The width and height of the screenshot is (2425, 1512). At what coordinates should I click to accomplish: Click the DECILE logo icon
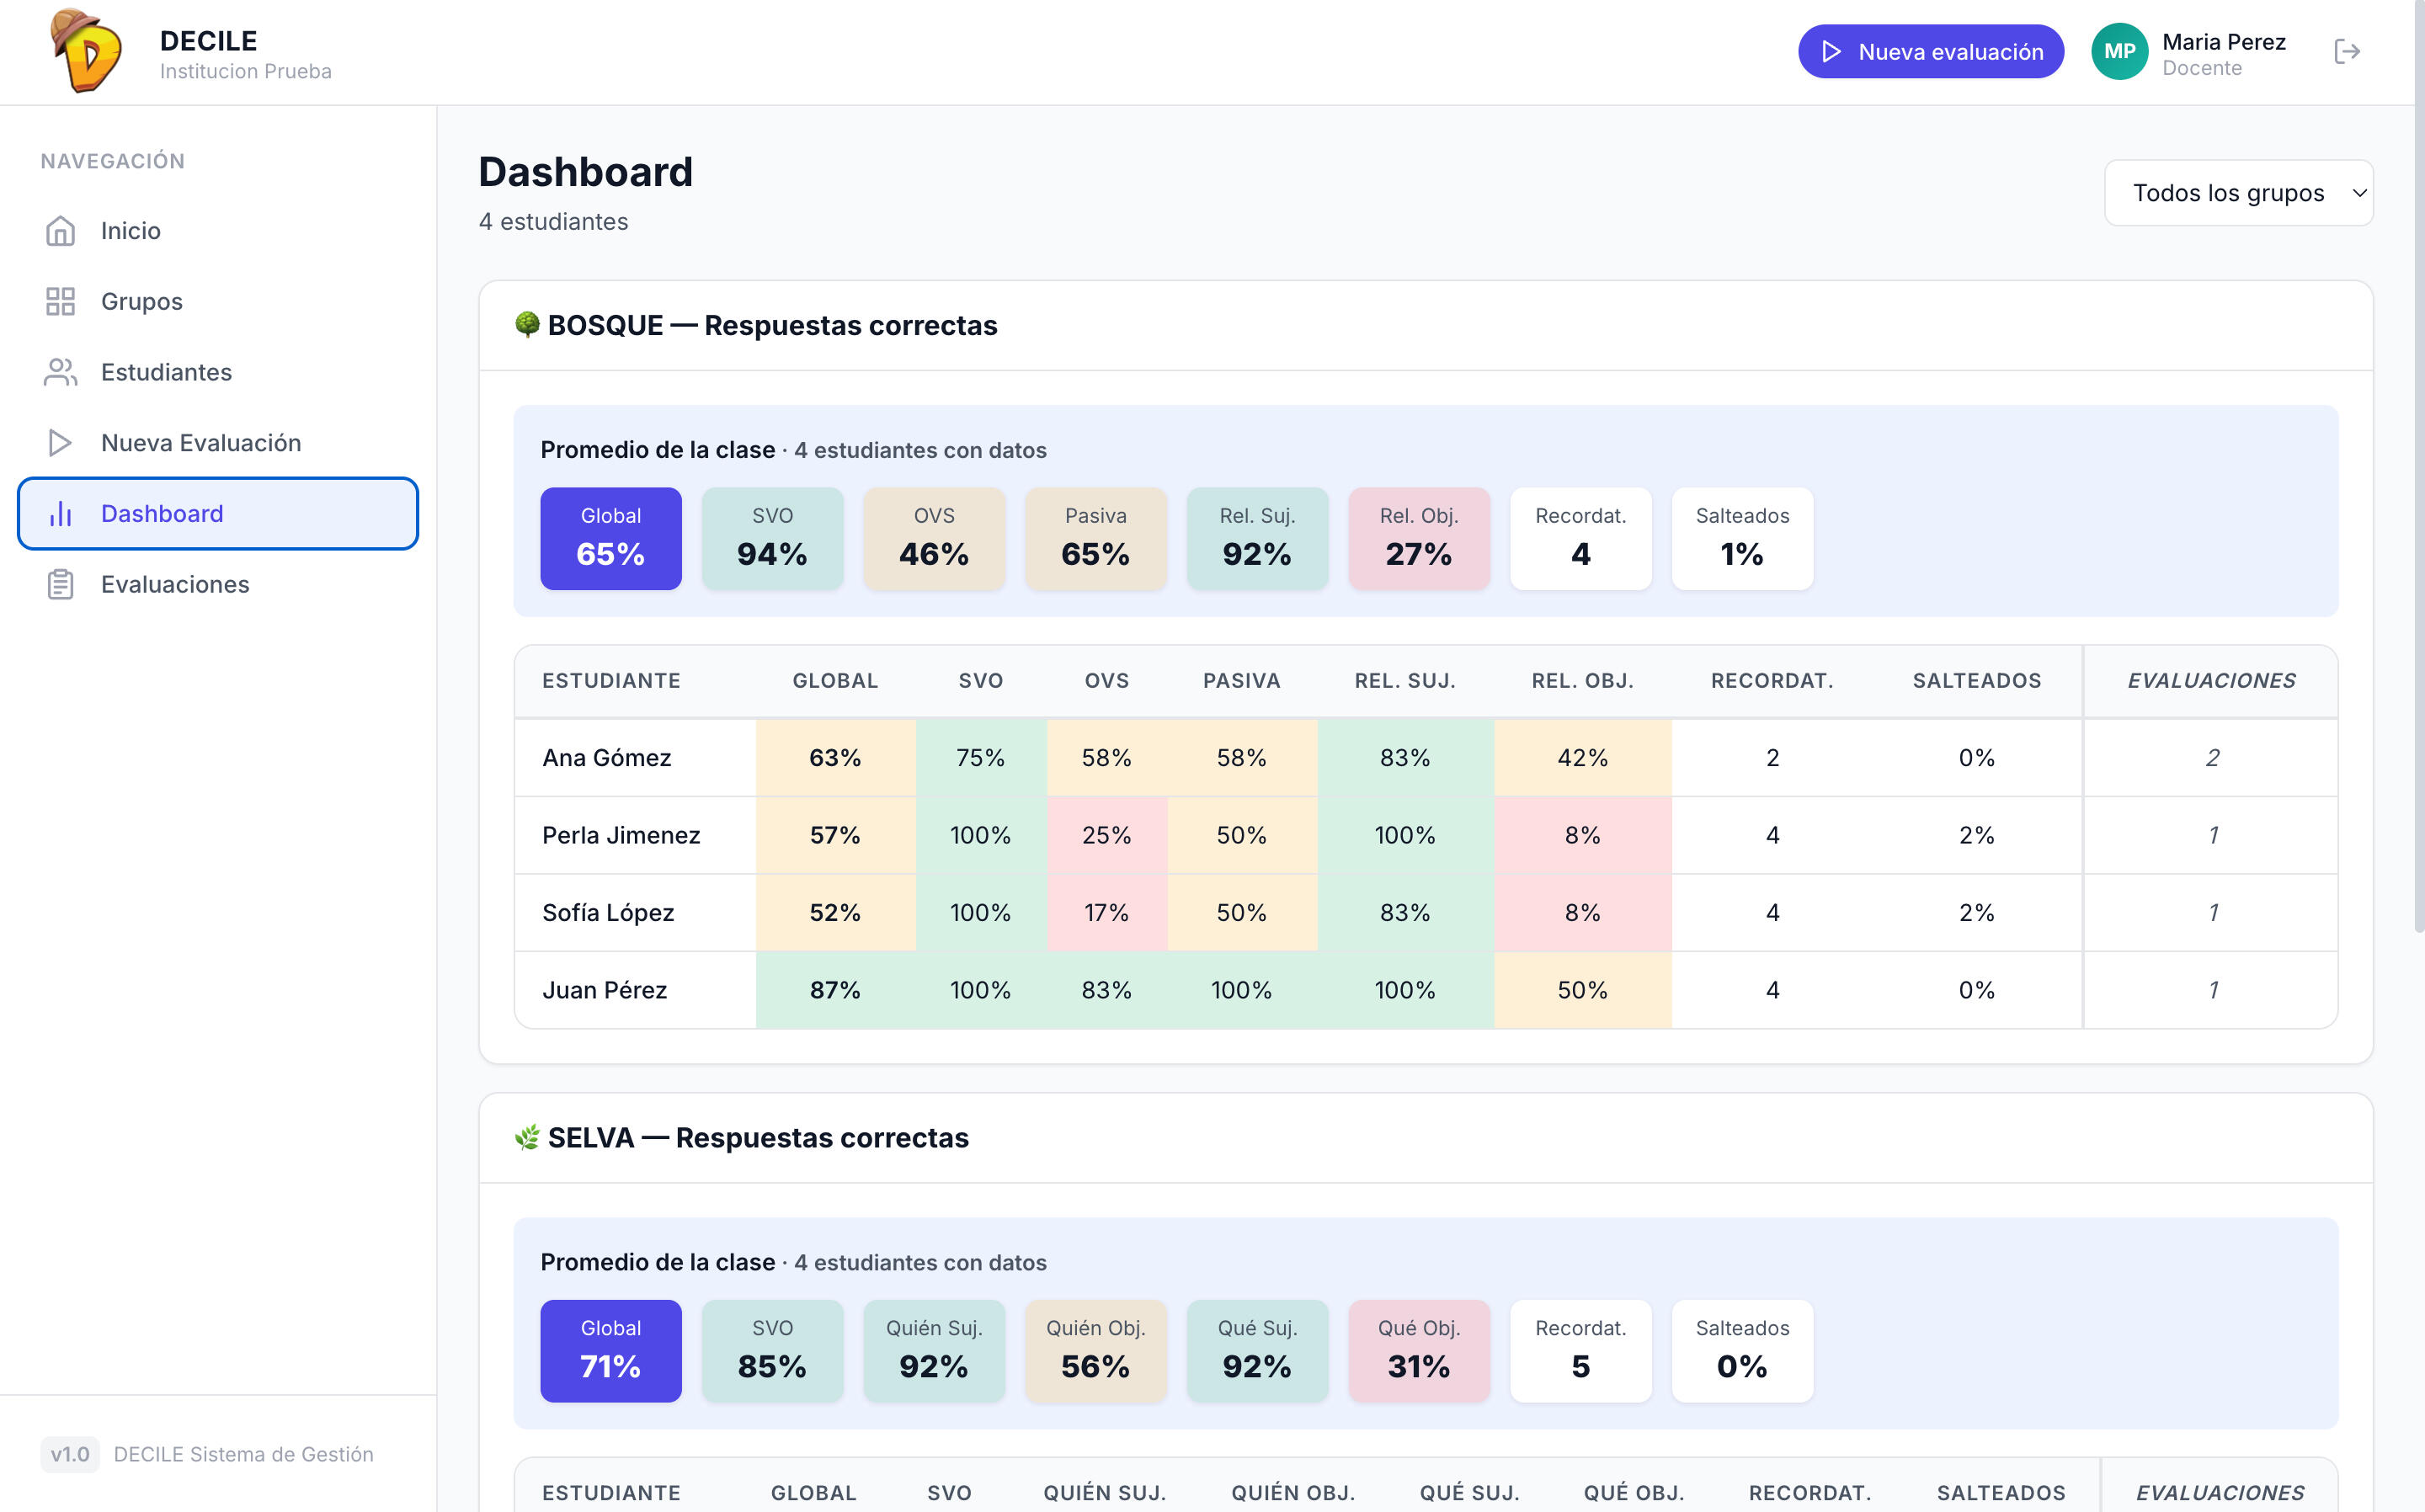pos(87,50)
